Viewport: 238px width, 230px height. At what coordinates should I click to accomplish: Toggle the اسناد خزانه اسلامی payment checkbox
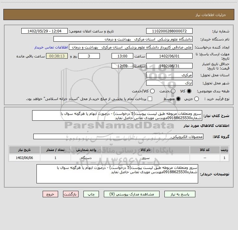pos(150,99)
